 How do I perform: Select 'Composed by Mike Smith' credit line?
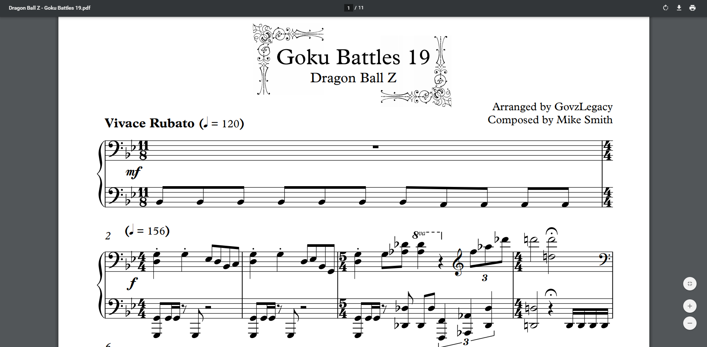[x=550, y=120]
